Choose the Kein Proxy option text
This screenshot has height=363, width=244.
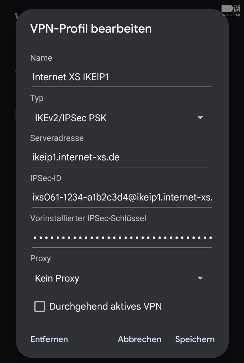57,278
